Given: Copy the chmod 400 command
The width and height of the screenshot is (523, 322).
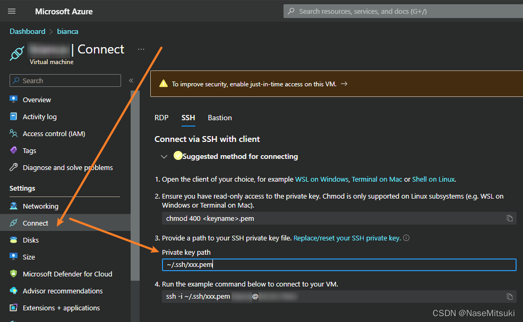Looking at the screenshot, I should pos(510,218).
